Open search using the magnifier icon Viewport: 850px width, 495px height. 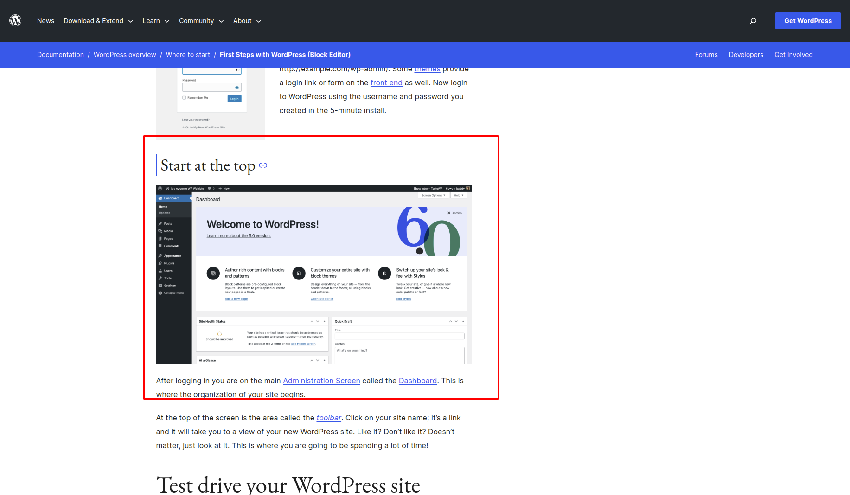pos(753,21)
